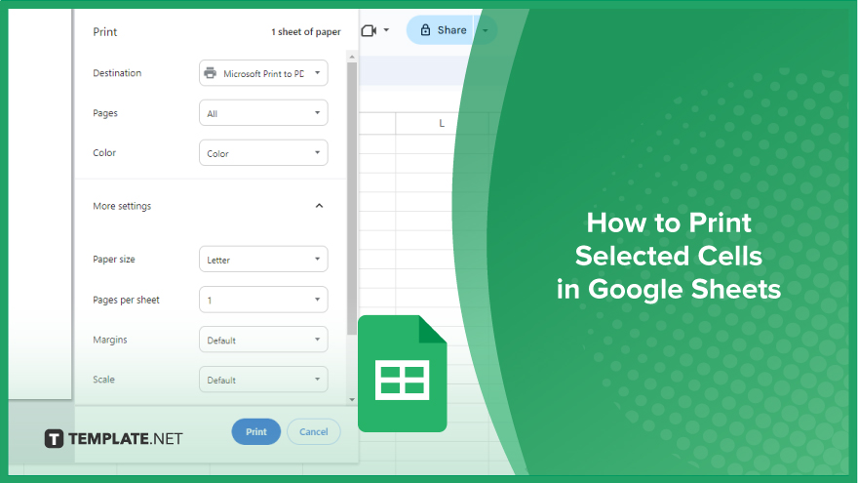Open the Share options dropdown arrow
Screen dimensions: 858x483
pyautogui.click(x=486, y=30)
